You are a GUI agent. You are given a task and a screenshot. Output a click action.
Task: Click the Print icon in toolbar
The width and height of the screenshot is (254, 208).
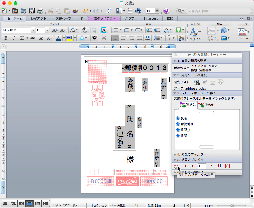pos(40,11)
